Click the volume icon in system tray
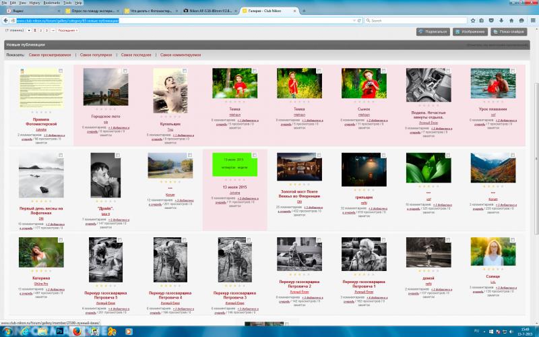 point(511,332)
